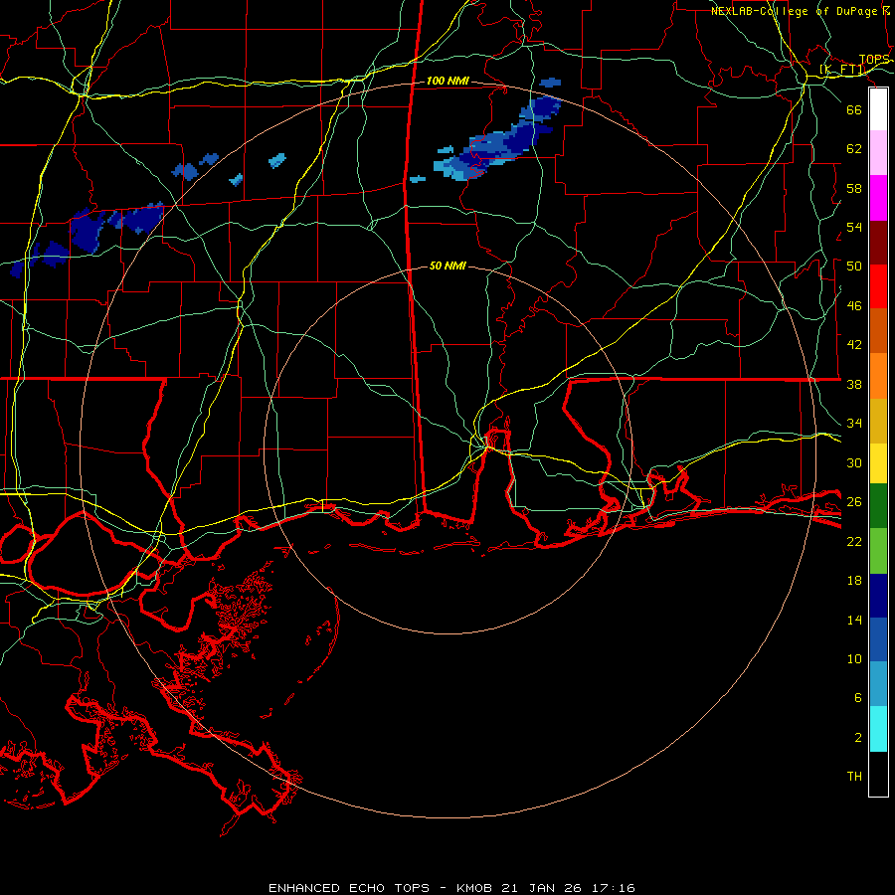
Task: Click the legend value '62'
Action: tap(854, 148)
